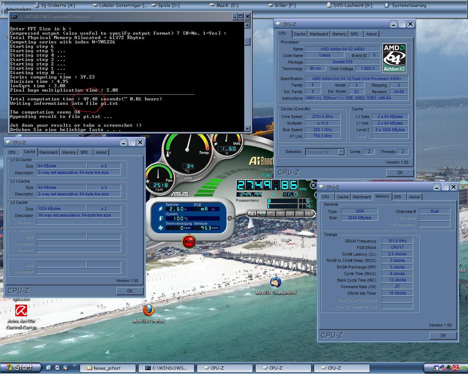Click OK in the CPU-Z Memory window
The image size is (468, 374).
point(443,336)
